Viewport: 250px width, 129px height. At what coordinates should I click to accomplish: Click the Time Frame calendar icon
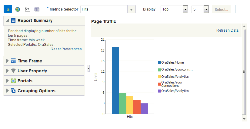coord(13,61)
